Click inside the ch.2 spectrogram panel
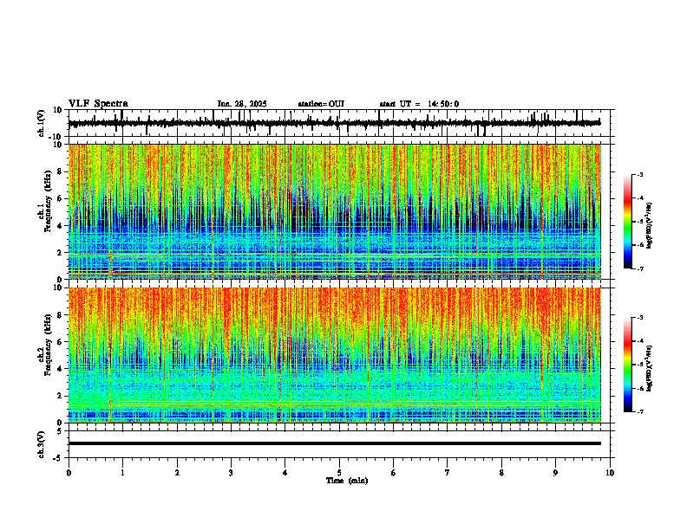Image resolution: width=687 pixels, height=530 pixels. pos(335,355)
